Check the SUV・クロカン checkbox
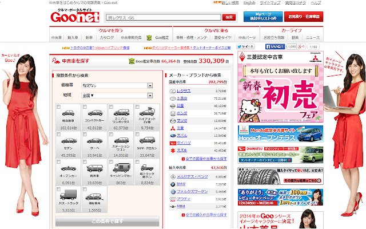 tap(137, 135)
